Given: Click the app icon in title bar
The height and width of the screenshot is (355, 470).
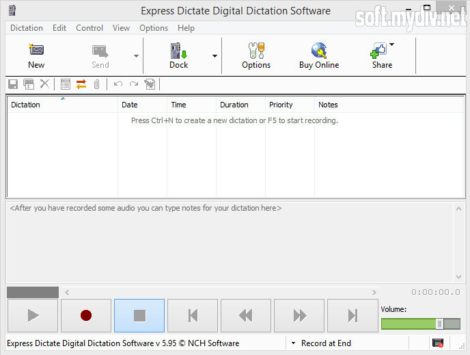Looking at the screenshot, I should [12, 10].
